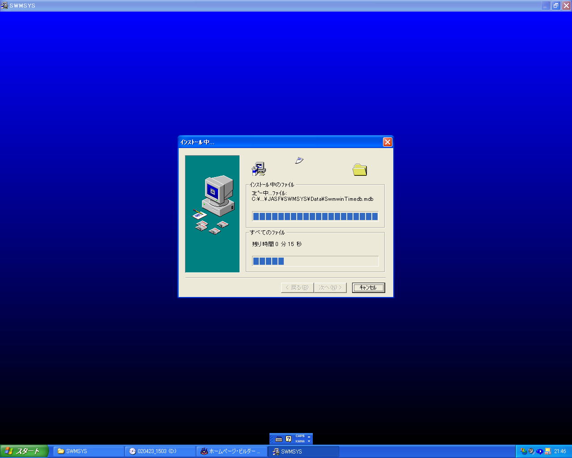
Task: Click the flying paper document icon
Action: [x=299, y=160]
